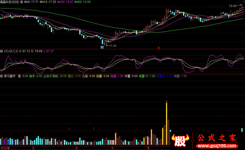Select the MA5: 17.71 label

coord(31,2)
